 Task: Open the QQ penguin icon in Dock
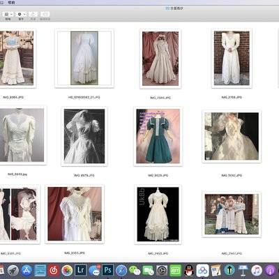189,271
